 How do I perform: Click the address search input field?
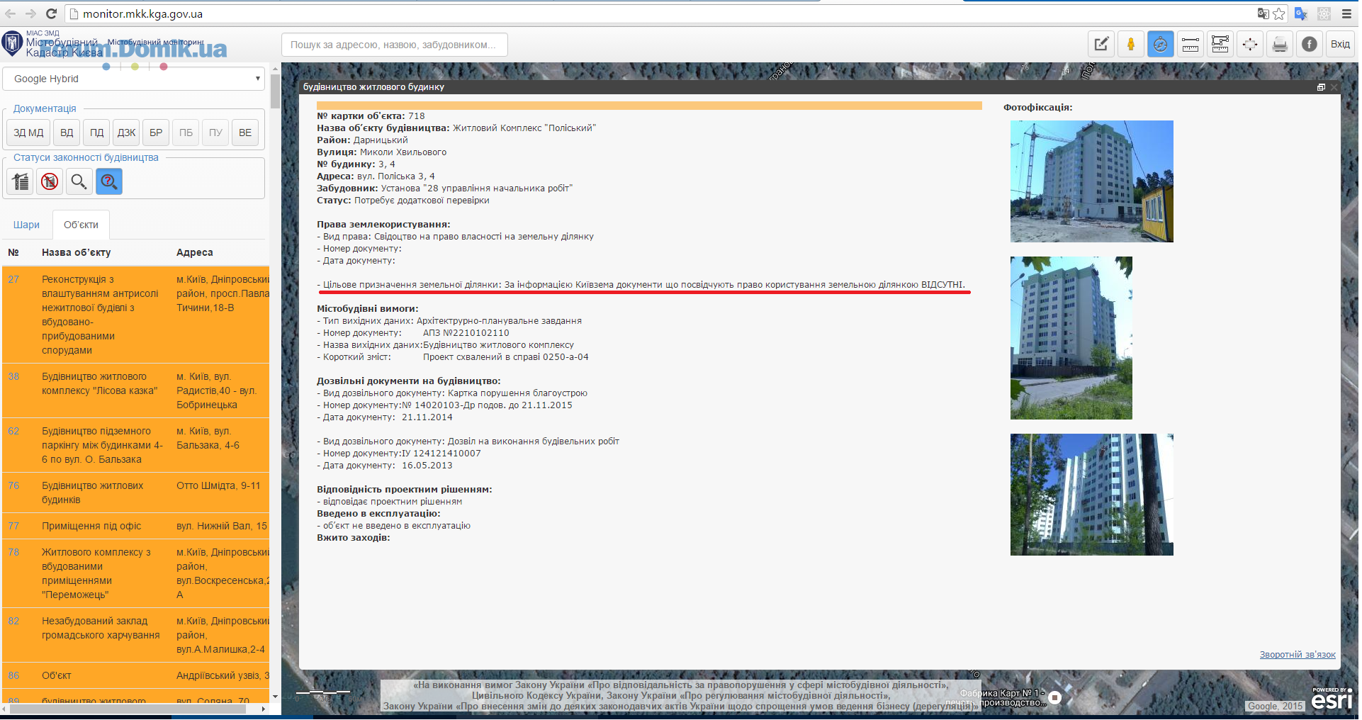(x=394, y=45)
